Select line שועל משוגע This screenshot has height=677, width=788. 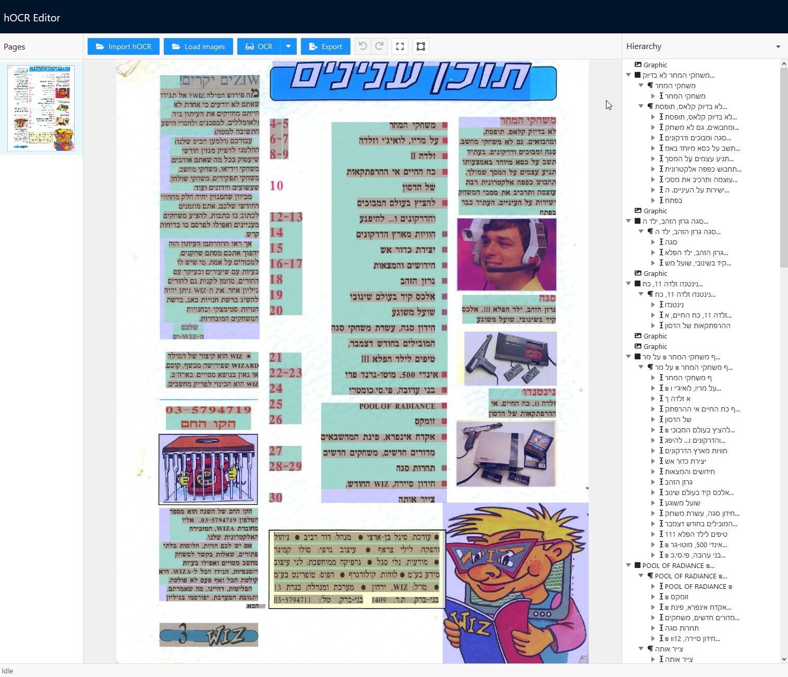coord(682,503)
